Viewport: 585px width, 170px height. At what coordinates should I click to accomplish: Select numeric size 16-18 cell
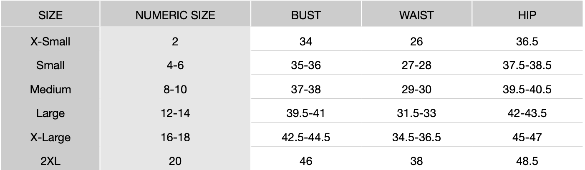[x=175, y=137]
